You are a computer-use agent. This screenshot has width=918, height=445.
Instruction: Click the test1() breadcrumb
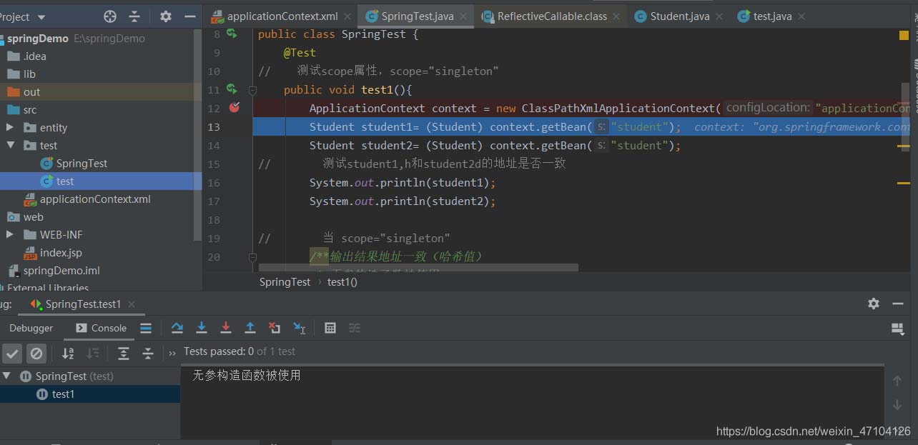tap(342, 281)
